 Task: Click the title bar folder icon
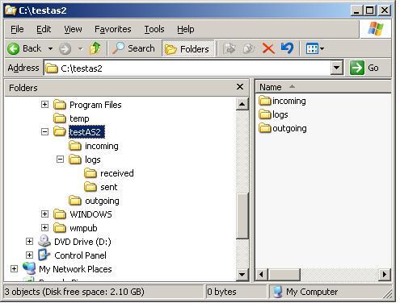(x=11, y=10)
